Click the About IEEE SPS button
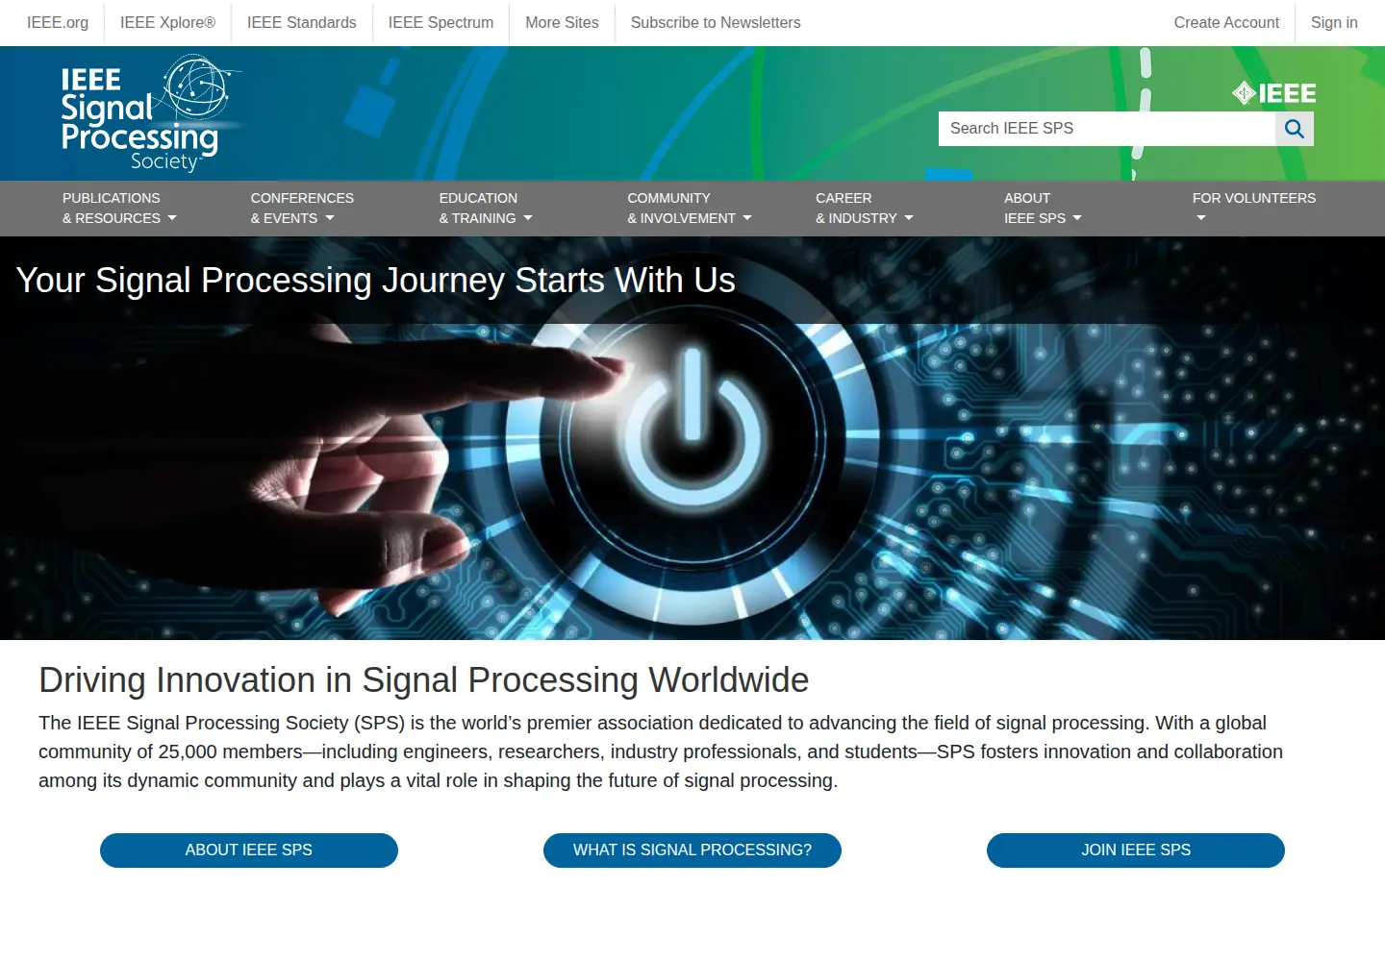Image resolution: width=1385 pixels, height=961 pixels. point(249,850)
